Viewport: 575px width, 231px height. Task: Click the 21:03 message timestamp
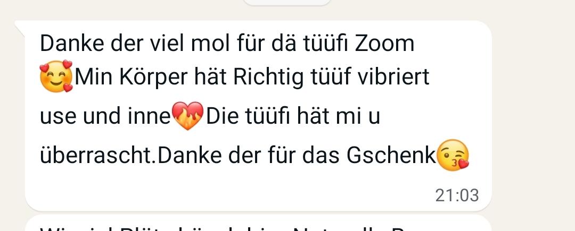(457, 195)
